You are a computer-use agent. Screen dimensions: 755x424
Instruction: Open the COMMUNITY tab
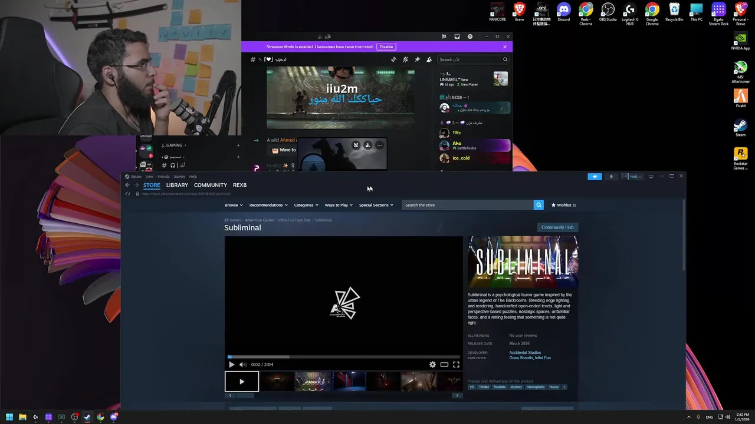211,185
